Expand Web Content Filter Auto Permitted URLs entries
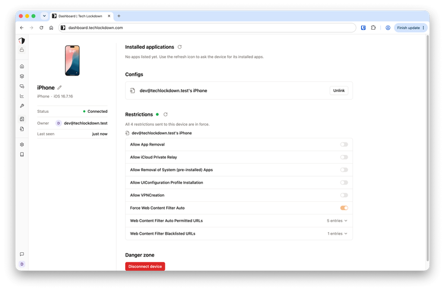 tap(337, 220)
